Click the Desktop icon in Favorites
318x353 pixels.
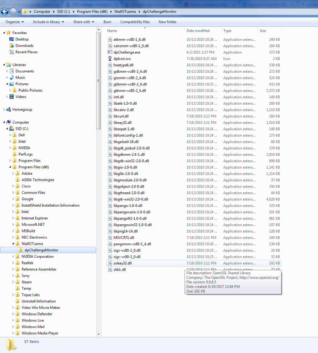click(12, 39)
